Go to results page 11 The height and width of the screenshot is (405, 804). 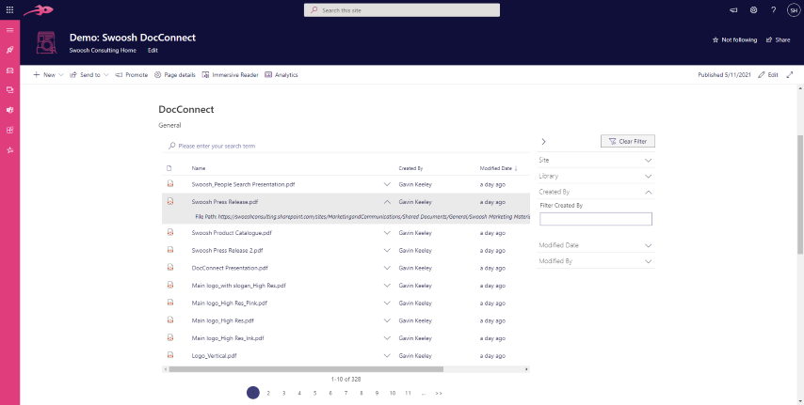coord(408,393)
